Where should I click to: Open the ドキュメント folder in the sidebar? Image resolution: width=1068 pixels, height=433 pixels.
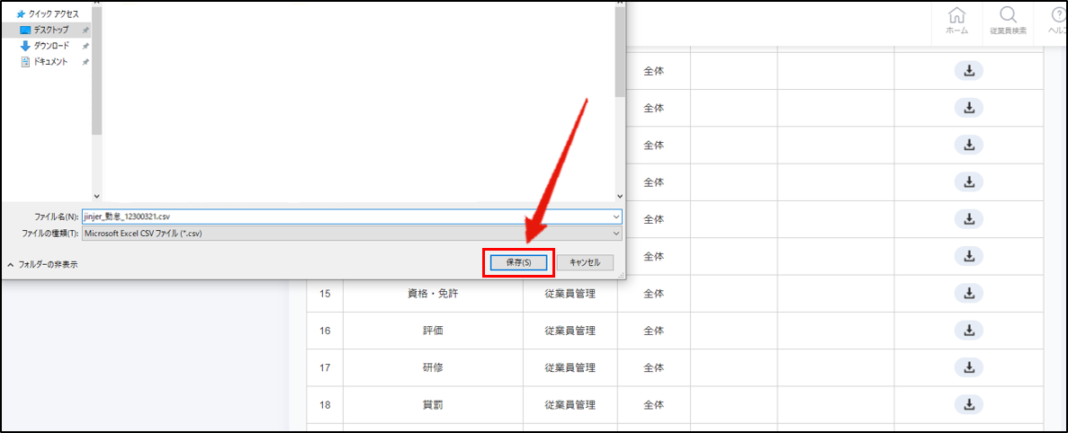[45, 62]
